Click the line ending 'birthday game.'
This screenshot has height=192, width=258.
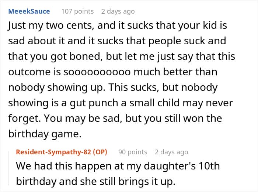[x=45, y=134]
